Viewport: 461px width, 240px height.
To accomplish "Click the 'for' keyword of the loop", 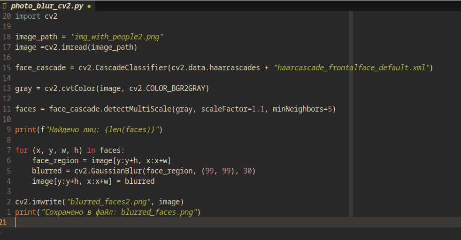I will (x=22, y=150).
